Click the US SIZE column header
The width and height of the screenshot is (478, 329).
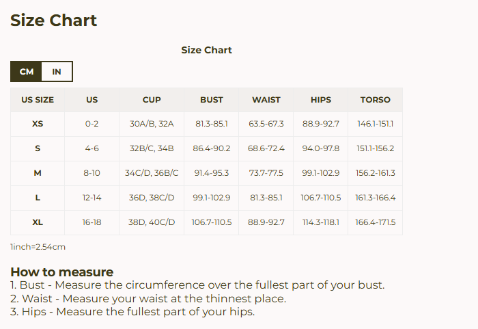38,100
